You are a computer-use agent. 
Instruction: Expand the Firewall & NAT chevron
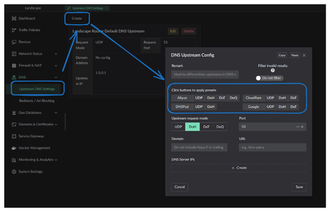click(56, 66)
